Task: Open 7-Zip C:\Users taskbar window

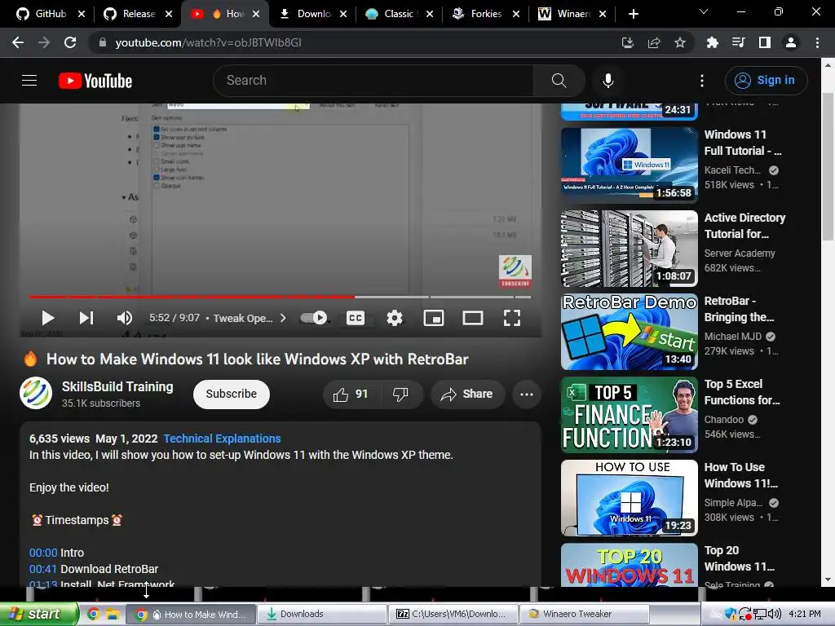Action: coord(453,614)
